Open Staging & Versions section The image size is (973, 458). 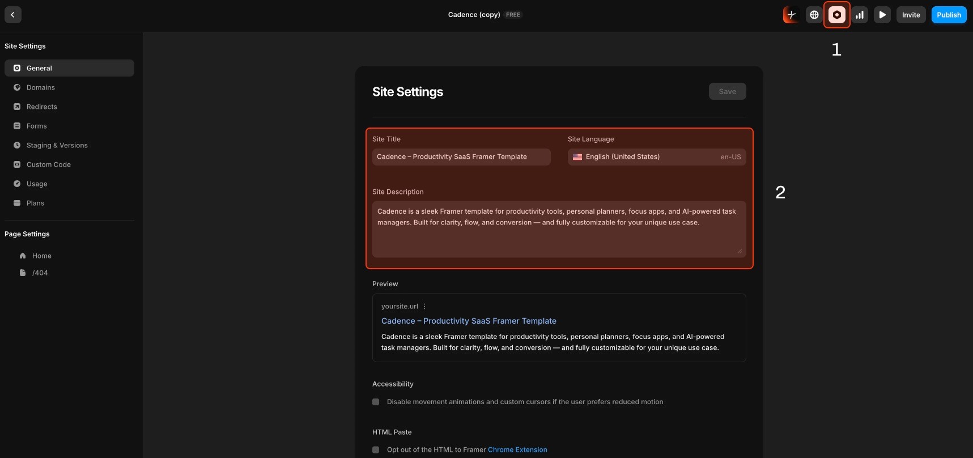coord(69,145)
